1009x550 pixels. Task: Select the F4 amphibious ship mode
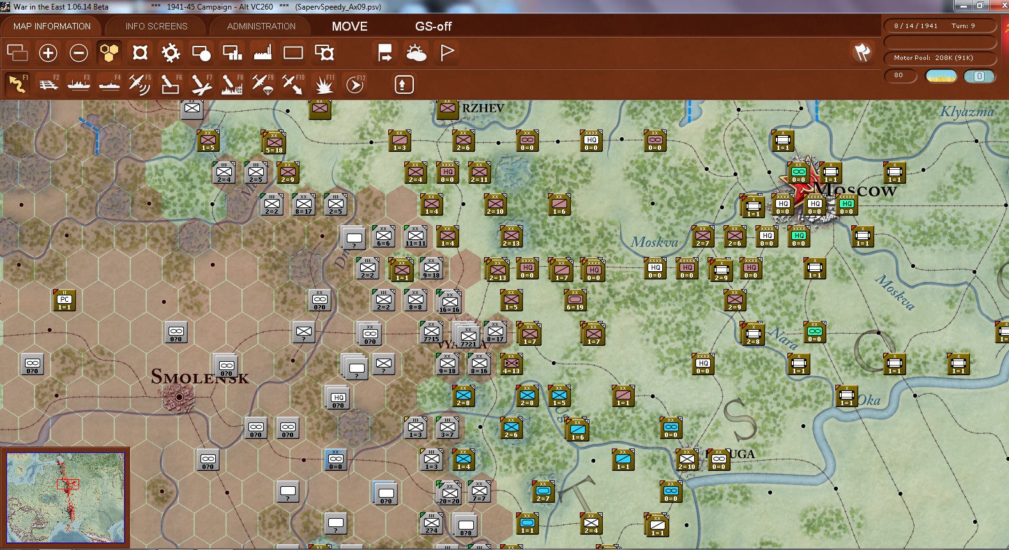(109, 84)
